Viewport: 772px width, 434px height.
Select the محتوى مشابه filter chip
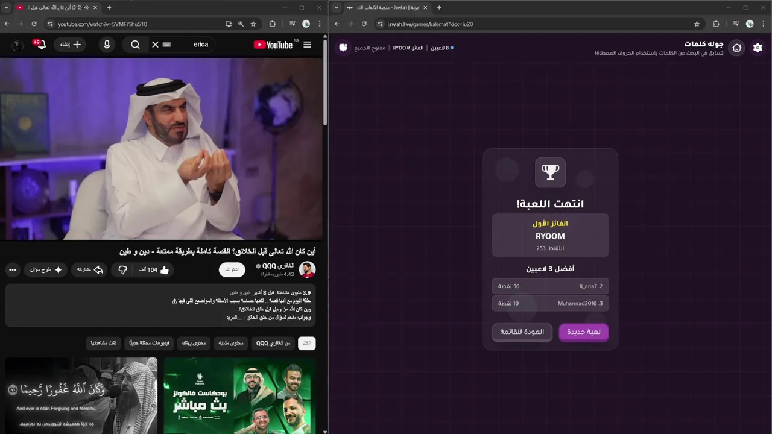tap(231, 343)
